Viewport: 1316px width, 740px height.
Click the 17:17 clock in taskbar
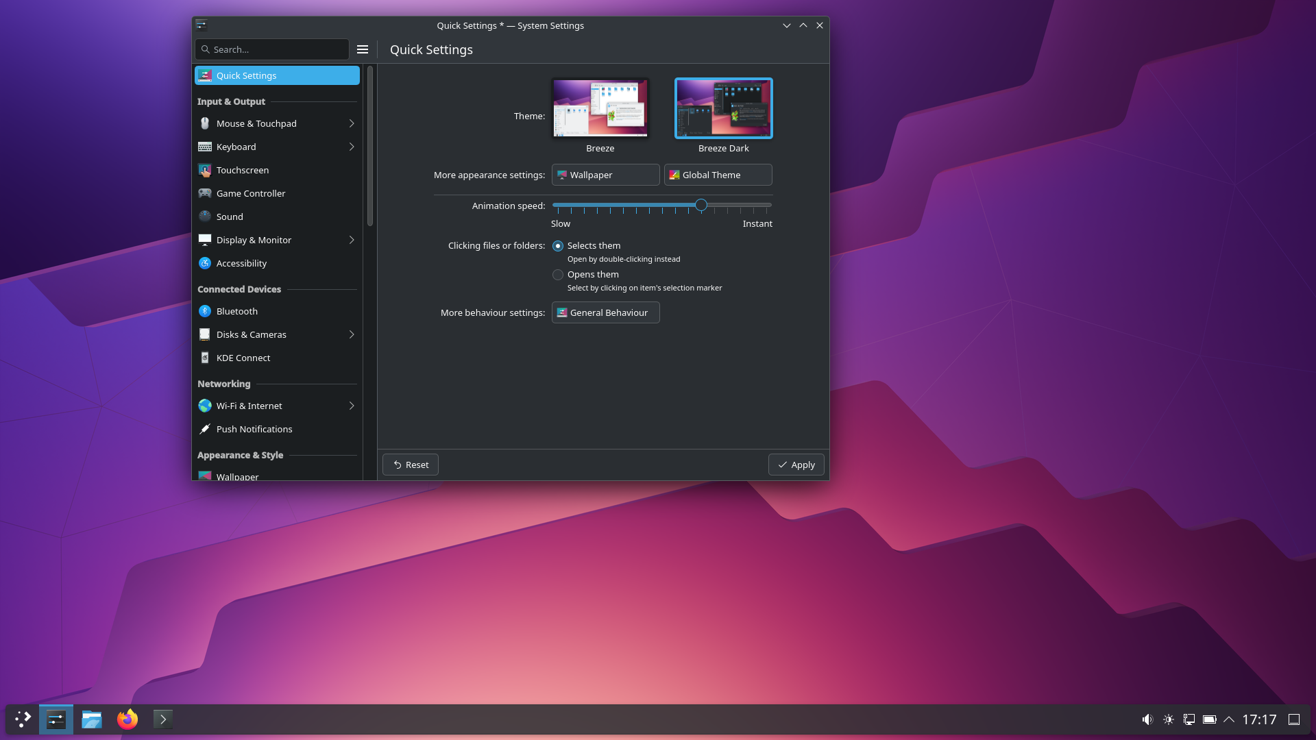1259,719
